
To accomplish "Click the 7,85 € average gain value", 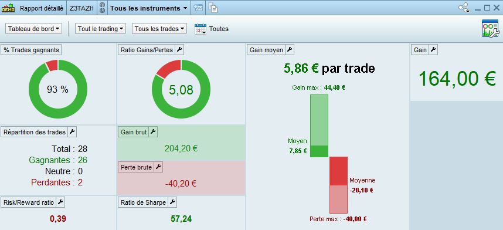I will [298, 151].
